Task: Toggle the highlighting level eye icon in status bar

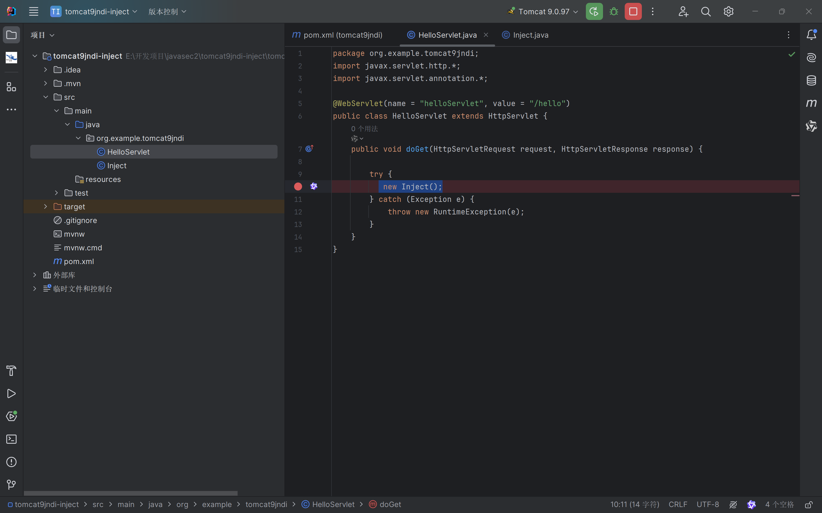Action: (x=733, y=504)
